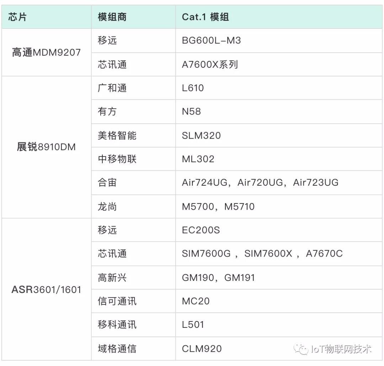
Task: Click the IoT物联网技术 watermark text
Action: point(341,349)
